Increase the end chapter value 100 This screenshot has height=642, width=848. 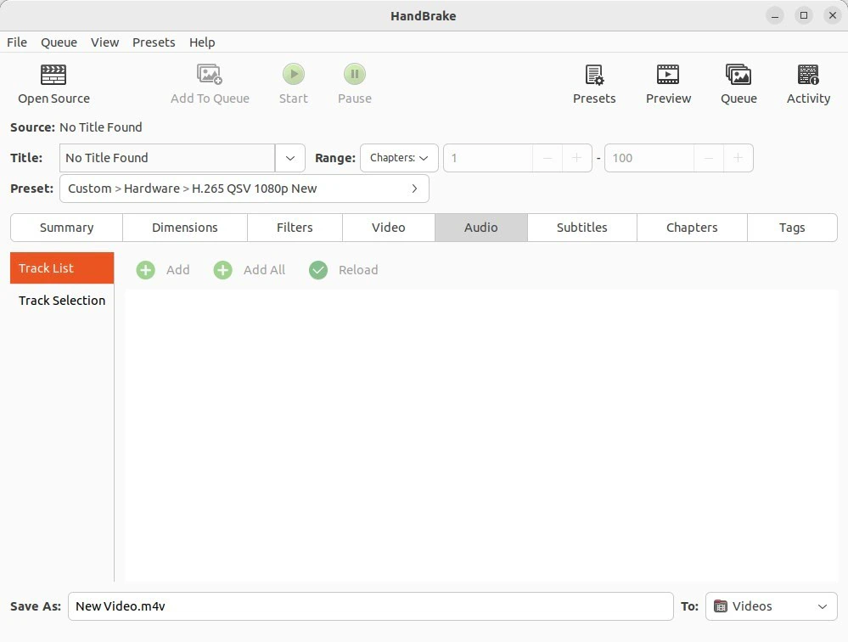coord(738,158)
